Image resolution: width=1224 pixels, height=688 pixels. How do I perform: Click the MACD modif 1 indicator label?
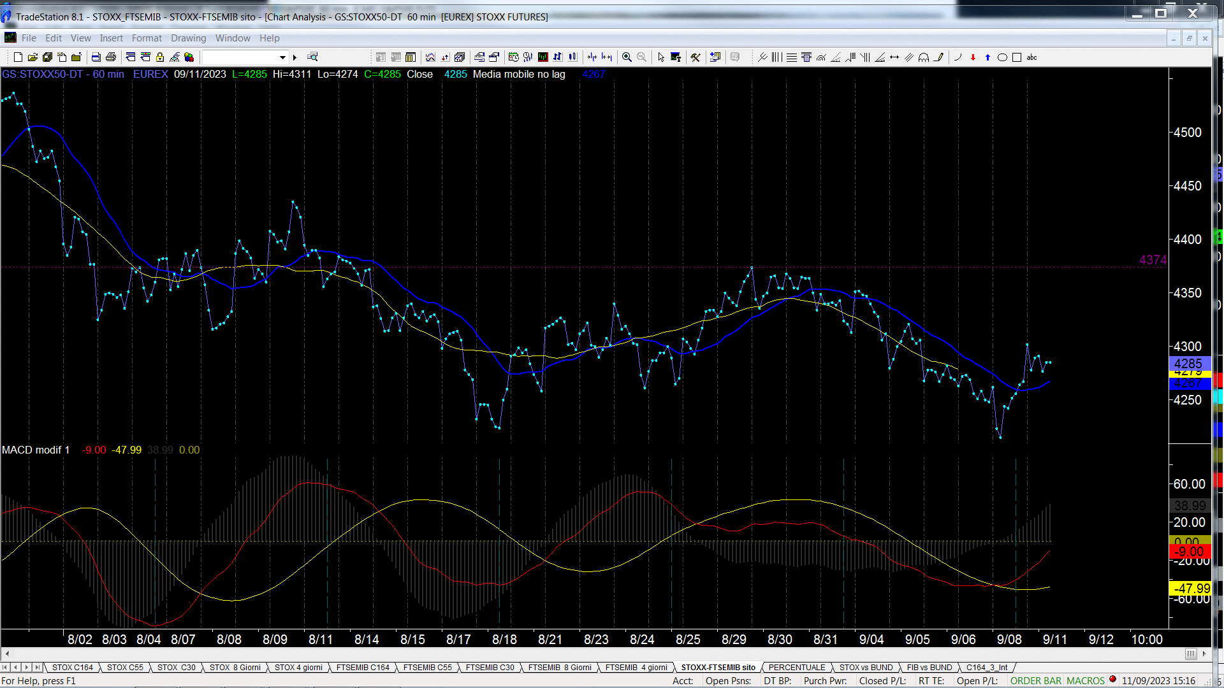tap(36, 450)
